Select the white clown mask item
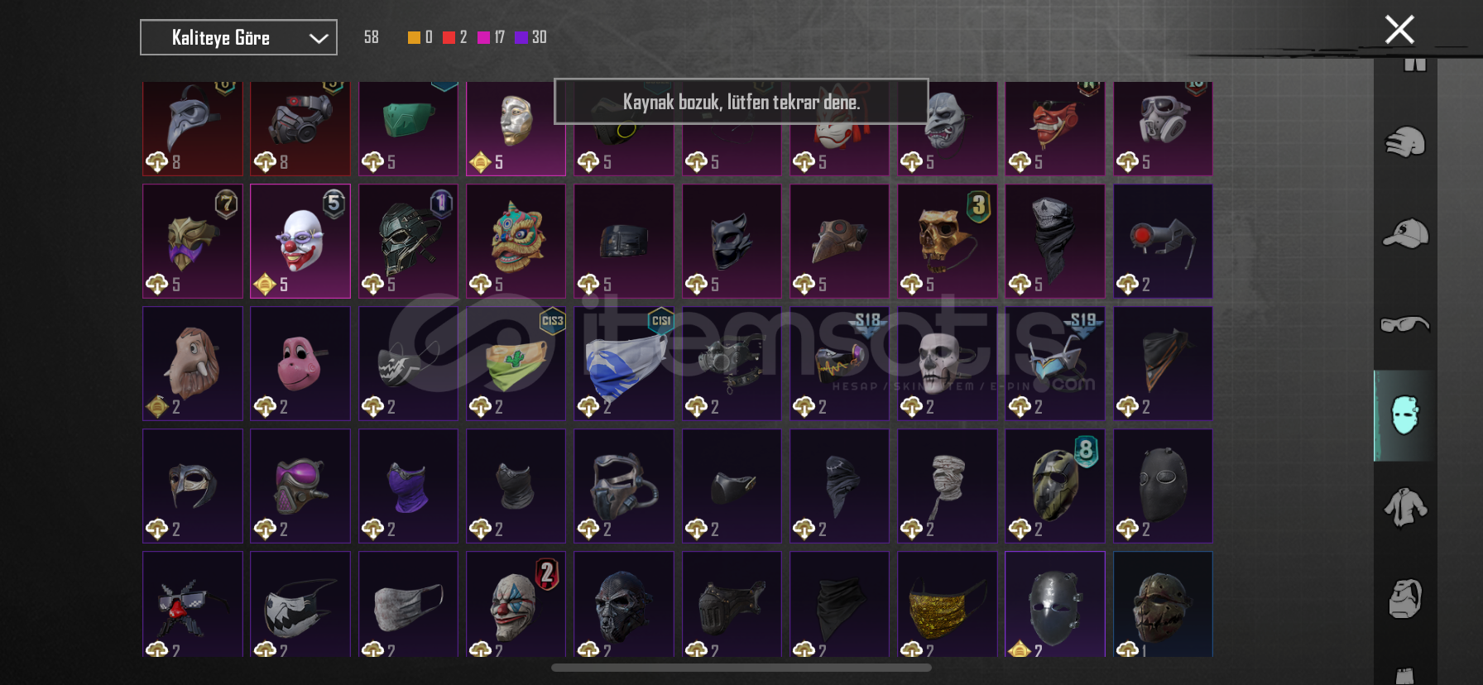 click(x=300, y=241)
